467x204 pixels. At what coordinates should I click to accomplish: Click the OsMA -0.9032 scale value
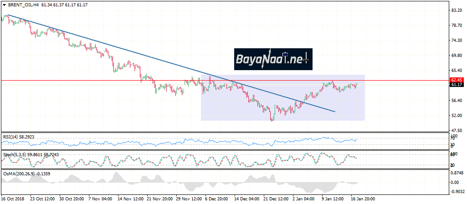pos(457,192)
